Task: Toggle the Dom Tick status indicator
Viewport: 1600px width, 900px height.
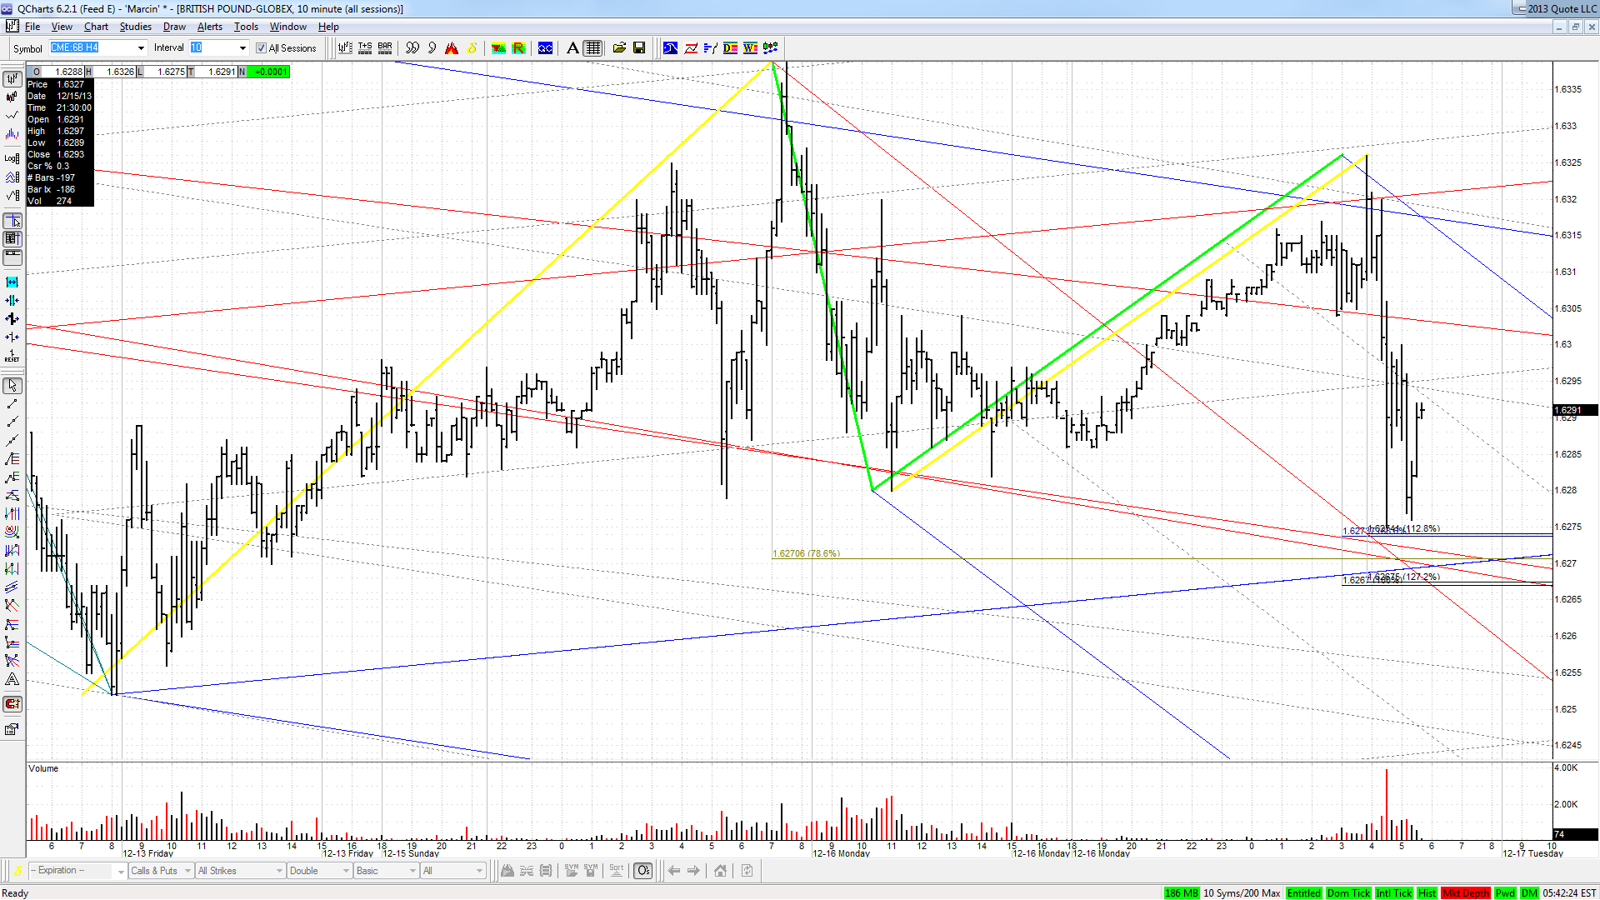Action: click(x=1347, y=893)
